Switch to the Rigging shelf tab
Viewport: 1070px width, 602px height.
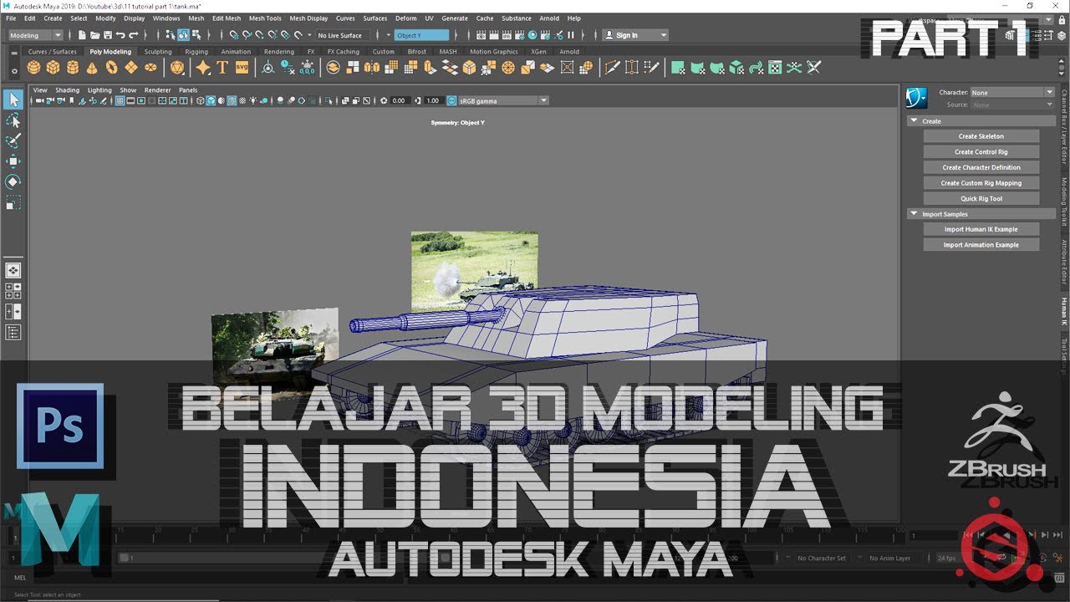tap(196, 51)
